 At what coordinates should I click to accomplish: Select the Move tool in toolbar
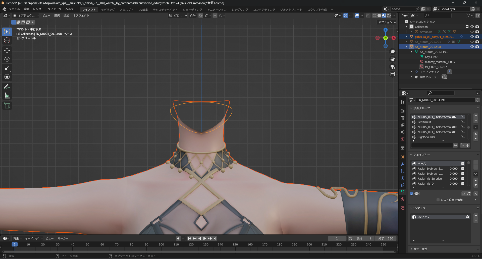pos(7,50)
